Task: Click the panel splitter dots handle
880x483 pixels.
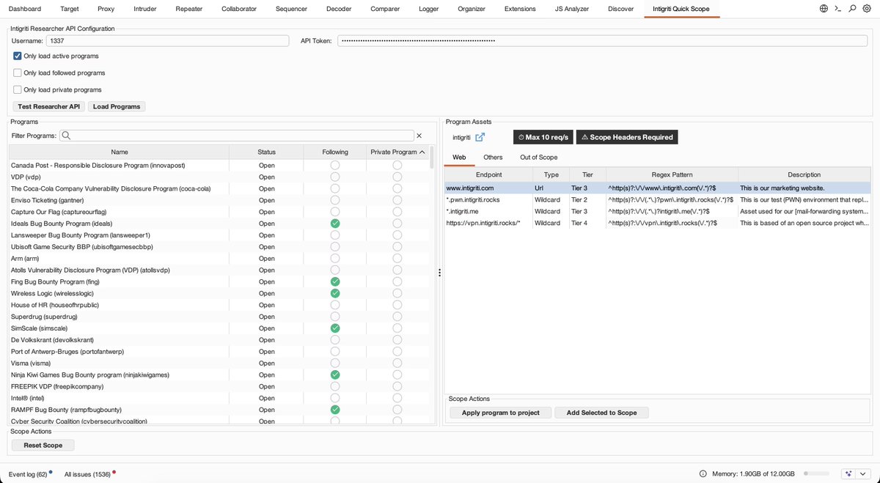Action: pos(439,273)
